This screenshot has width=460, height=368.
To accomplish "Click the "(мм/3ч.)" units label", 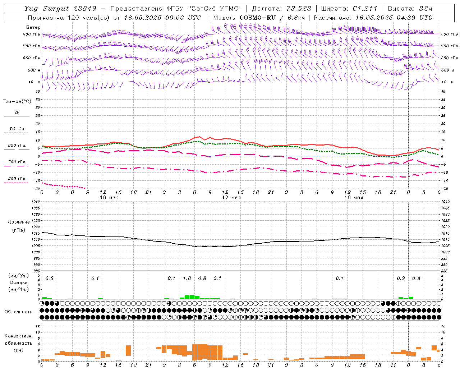I will pos(19,276).
